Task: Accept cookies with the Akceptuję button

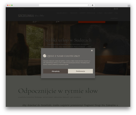Action: click(x=55, y=71)
